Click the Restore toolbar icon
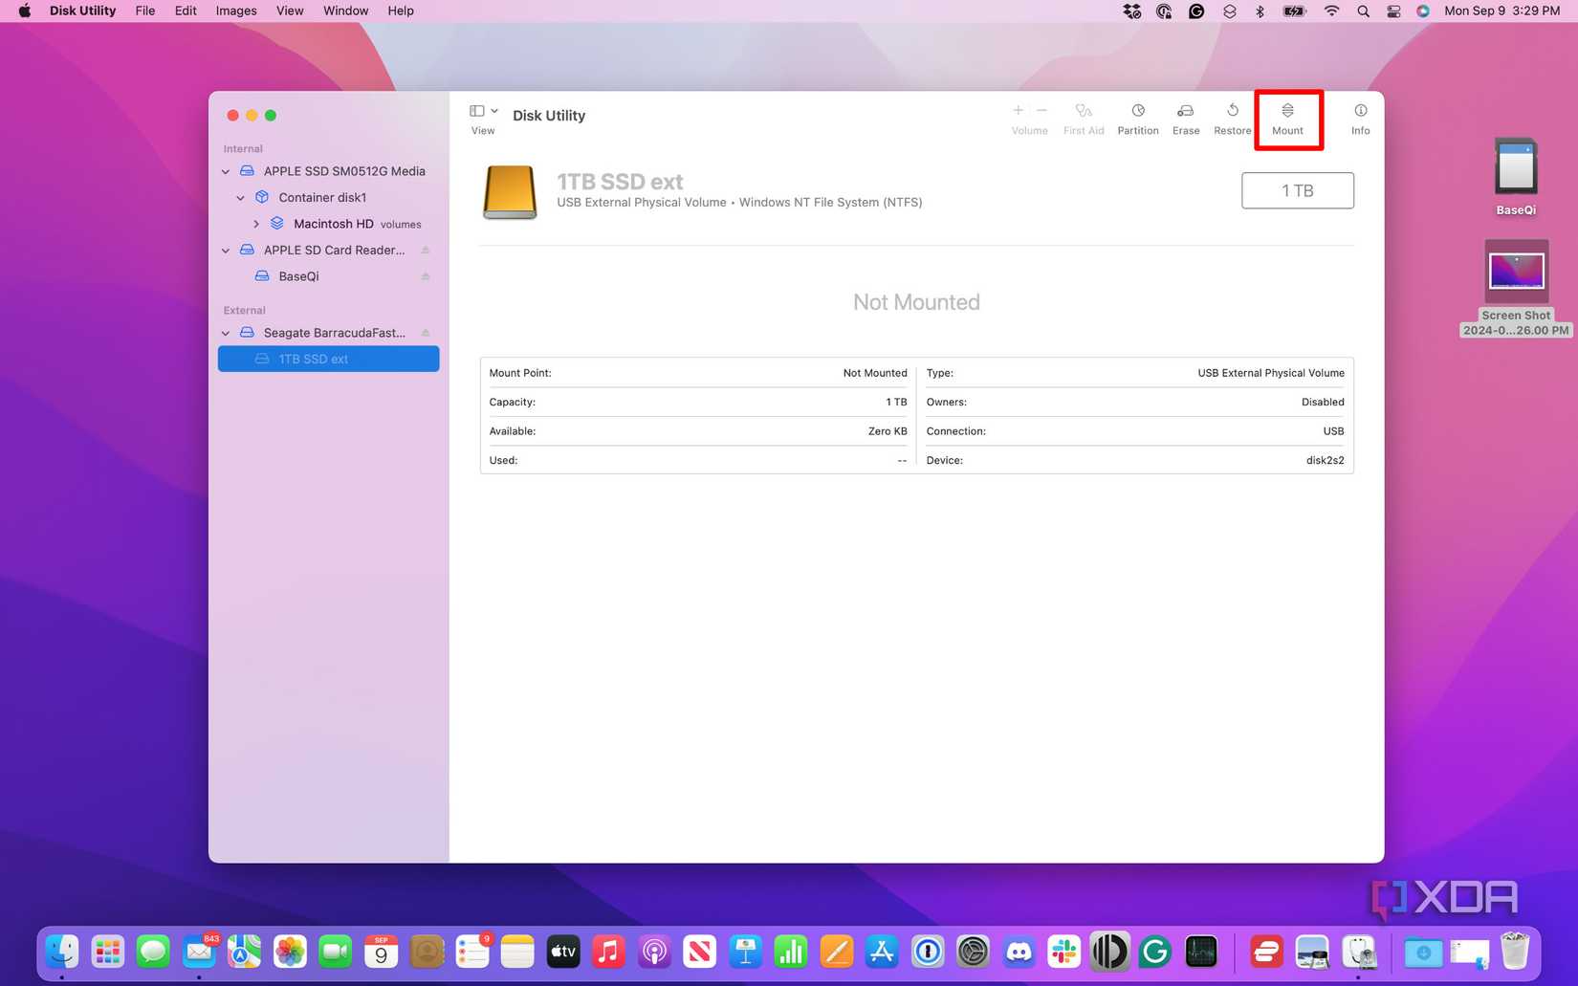Viewport: 1578px width, 986px height. click(1233, 111)
